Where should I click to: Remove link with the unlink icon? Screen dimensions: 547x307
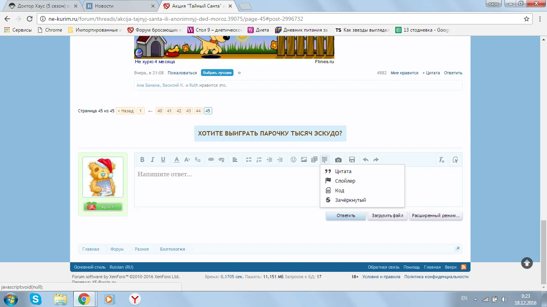coord(221,159)
